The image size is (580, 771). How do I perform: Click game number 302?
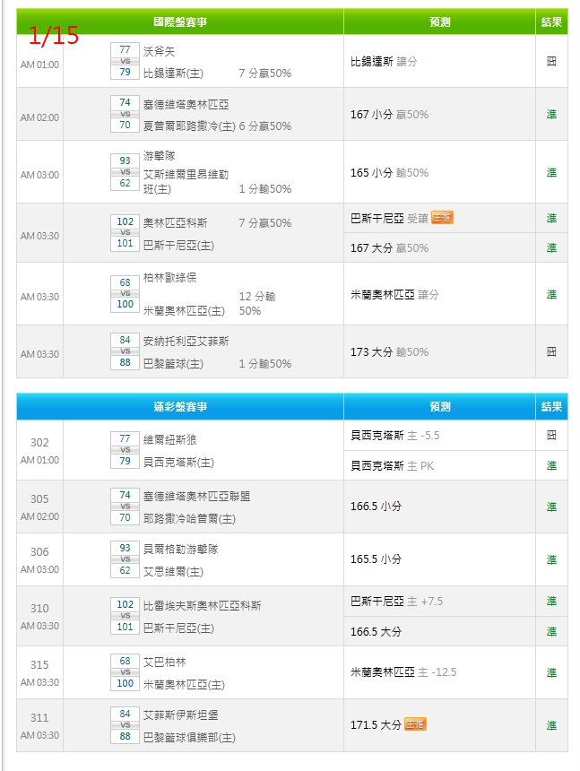point(39,443)
